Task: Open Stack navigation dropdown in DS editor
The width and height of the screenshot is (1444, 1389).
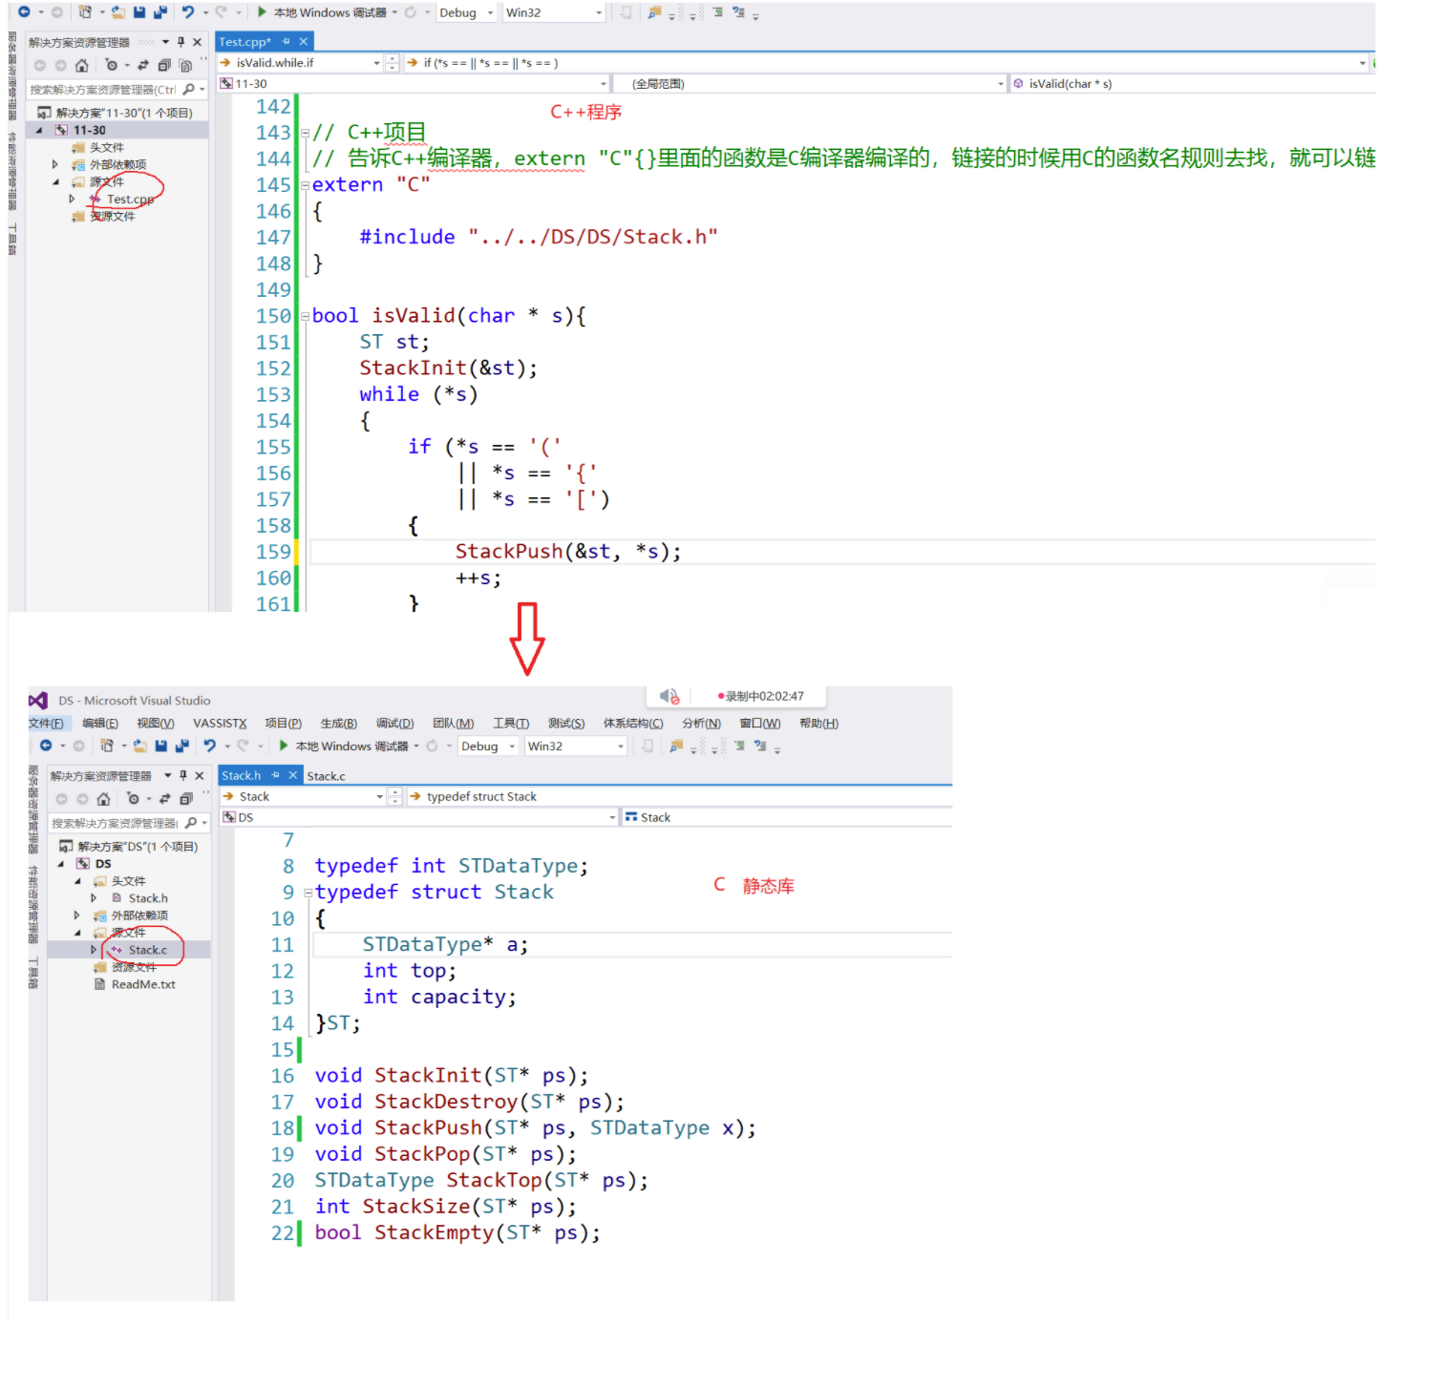Action: (303, 796)
